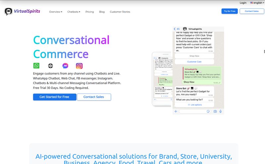Tap Customer Care in chat mockup

click(194, 62)
